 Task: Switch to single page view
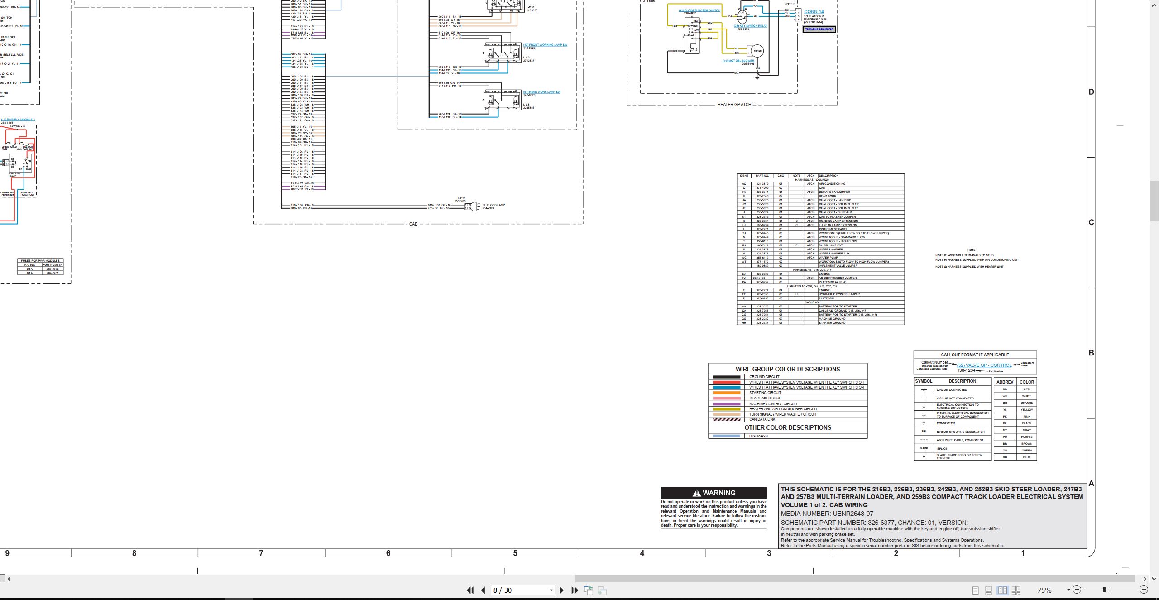click(x=976, y=590)
